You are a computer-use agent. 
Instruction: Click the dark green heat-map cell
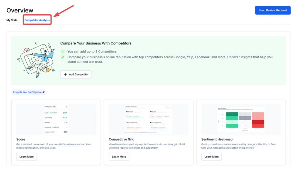(x=232, y=114)
